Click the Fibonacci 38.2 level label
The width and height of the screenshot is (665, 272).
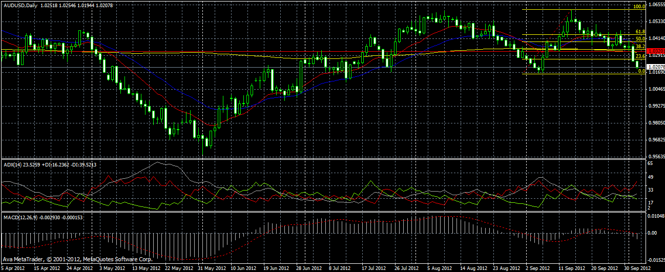(639, 47)
